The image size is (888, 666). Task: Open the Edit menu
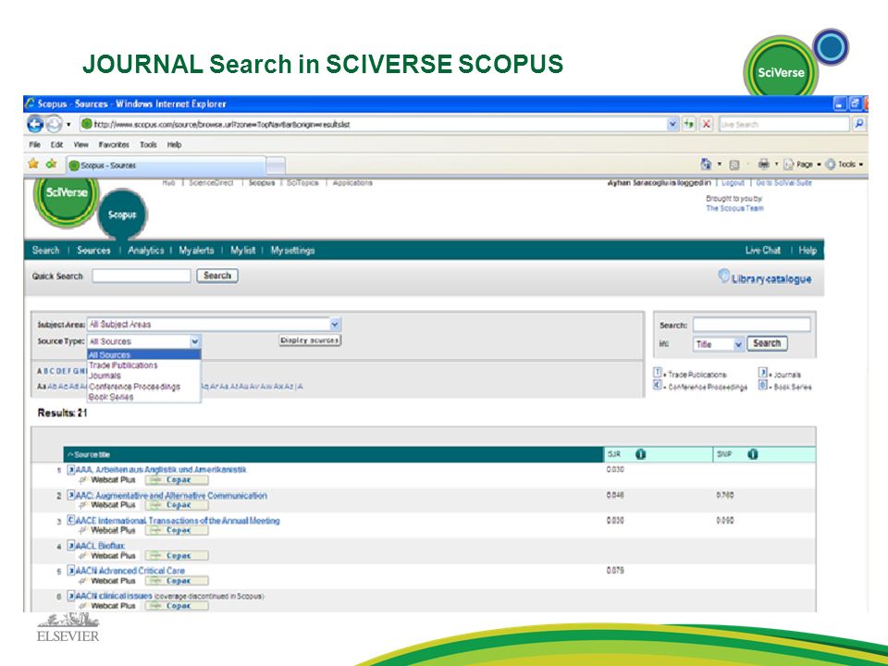click(56, 145)
